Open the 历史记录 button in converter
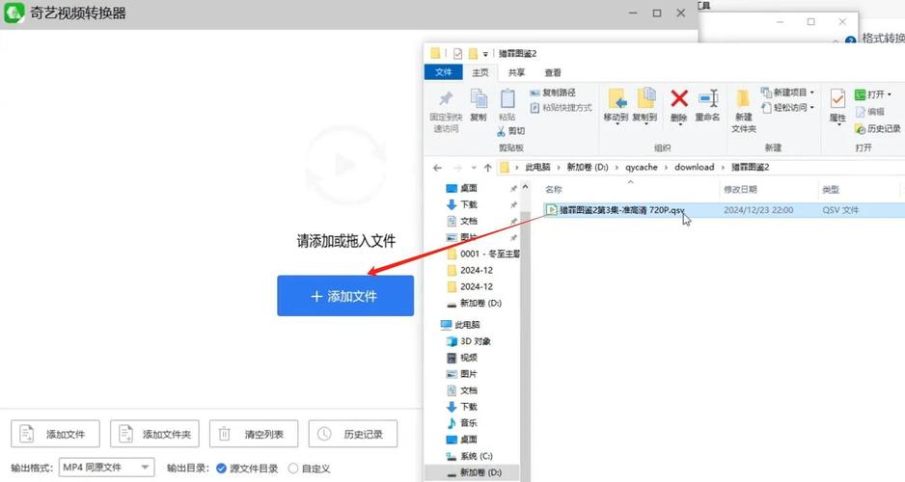 353,434
